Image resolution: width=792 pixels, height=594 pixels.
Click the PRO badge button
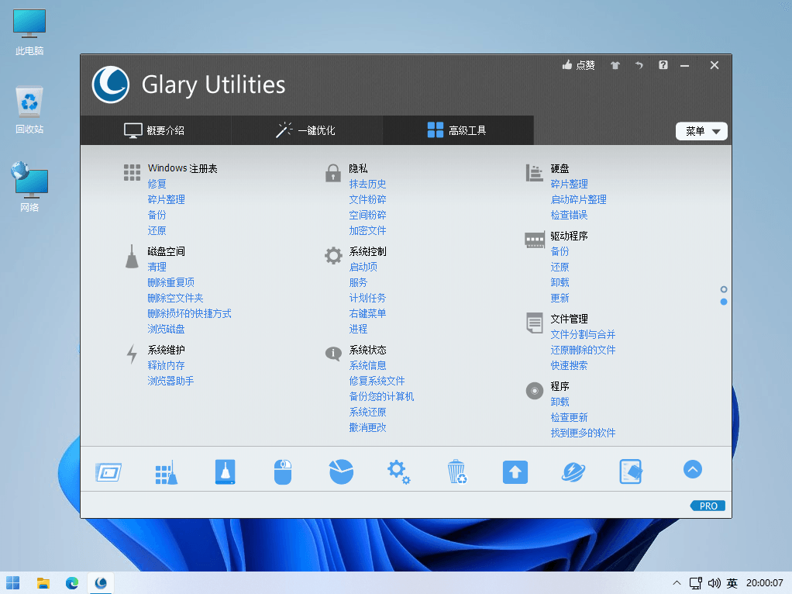[x=708, y=506]
